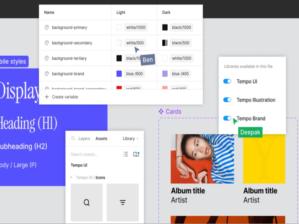Click Album title under the woman photo
The height and width of the screenshot is (224, 299).
188,191
